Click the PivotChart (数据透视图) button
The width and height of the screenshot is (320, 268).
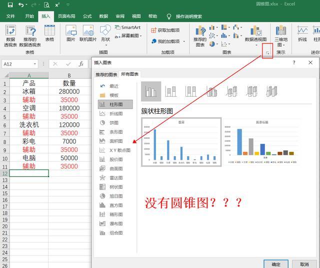click(x=255, y=35)
